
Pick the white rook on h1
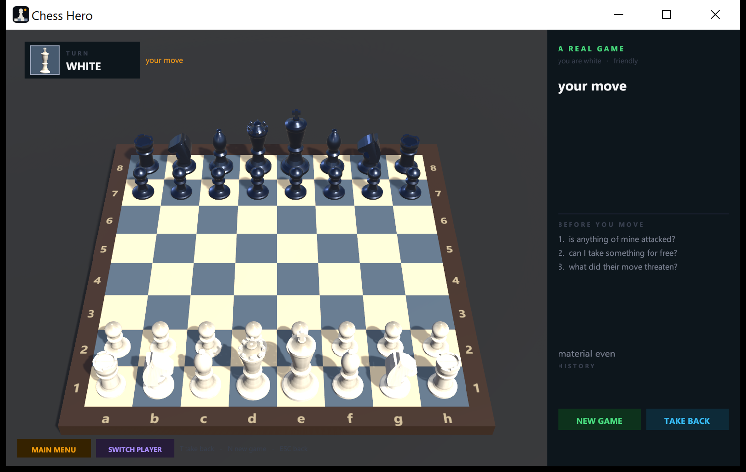[x=445, y=376]
